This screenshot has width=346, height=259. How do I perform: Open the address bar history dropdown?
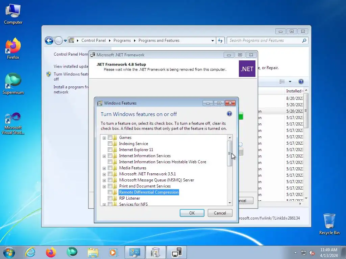[x=213, y=41]
